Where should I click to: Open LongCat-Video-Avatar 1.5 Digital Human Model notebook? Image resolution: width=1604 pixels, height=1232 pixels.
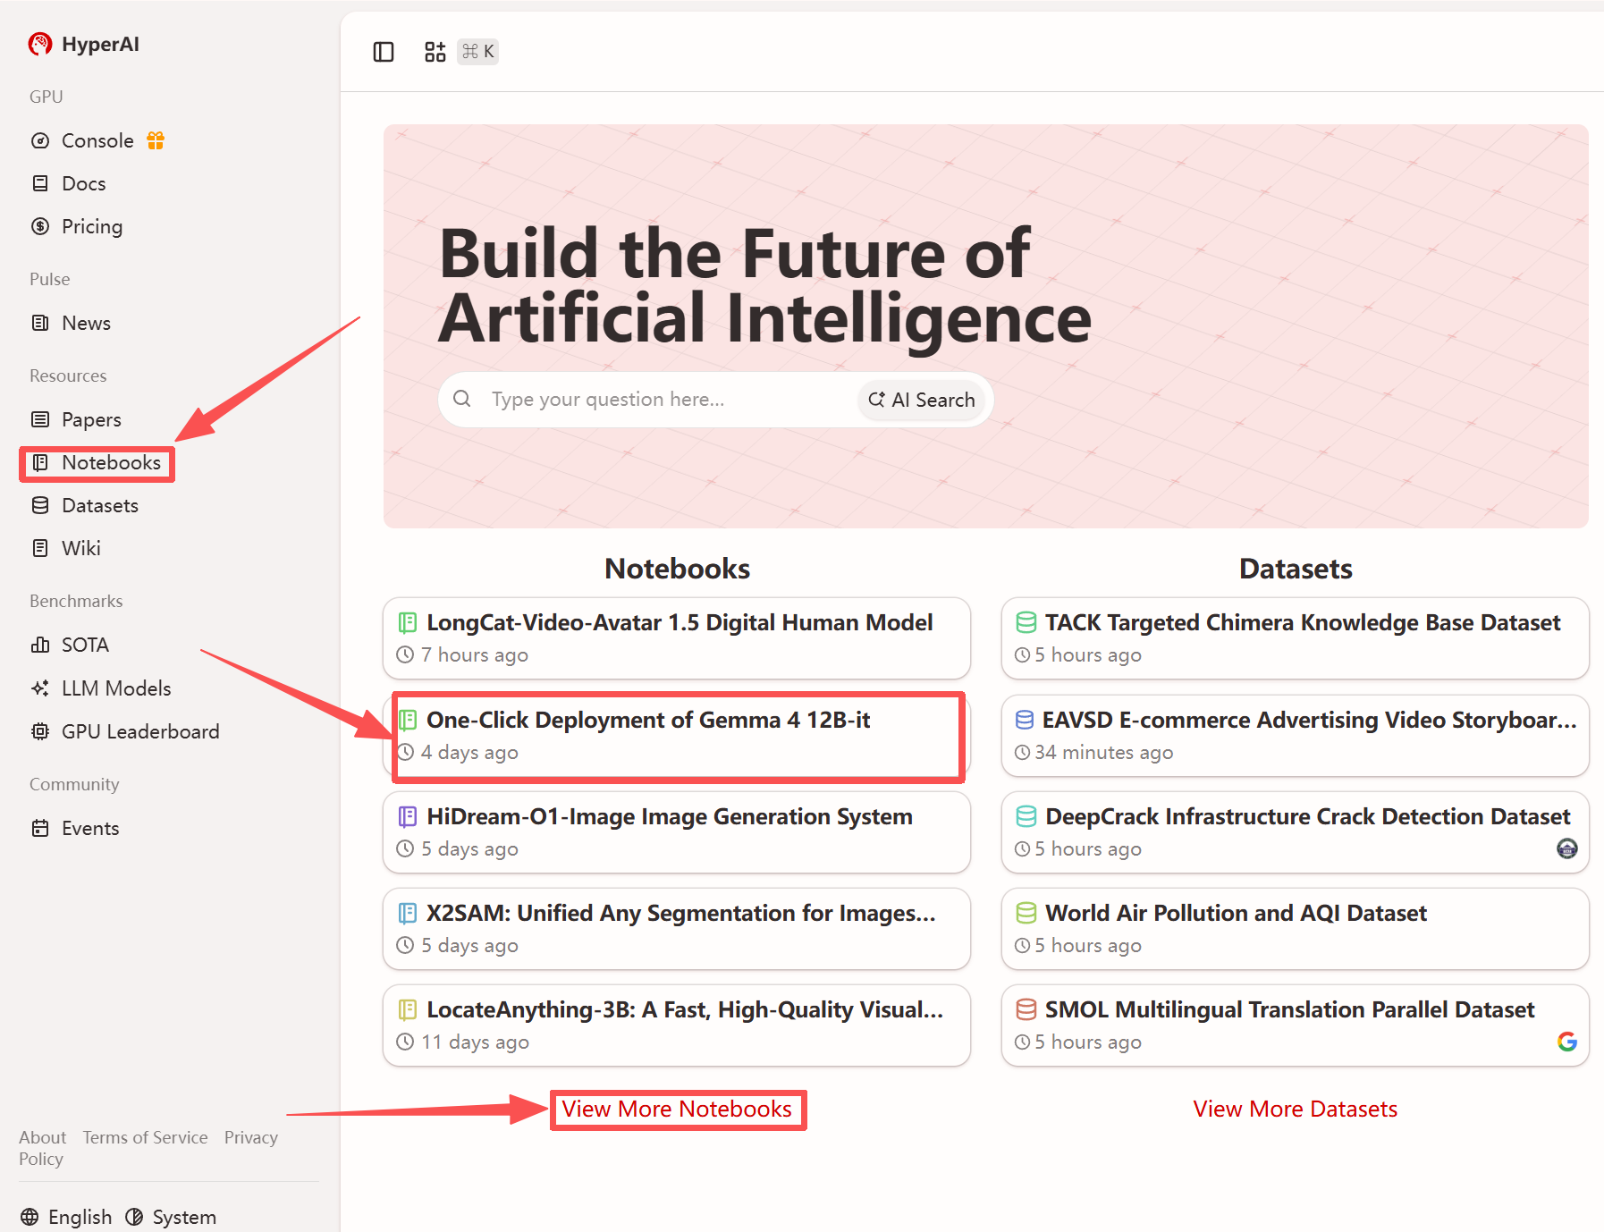pos(677,638)
